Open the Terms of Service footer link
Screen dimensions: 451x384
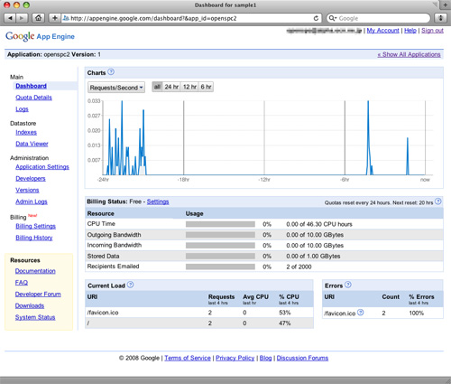coord(188,358)
